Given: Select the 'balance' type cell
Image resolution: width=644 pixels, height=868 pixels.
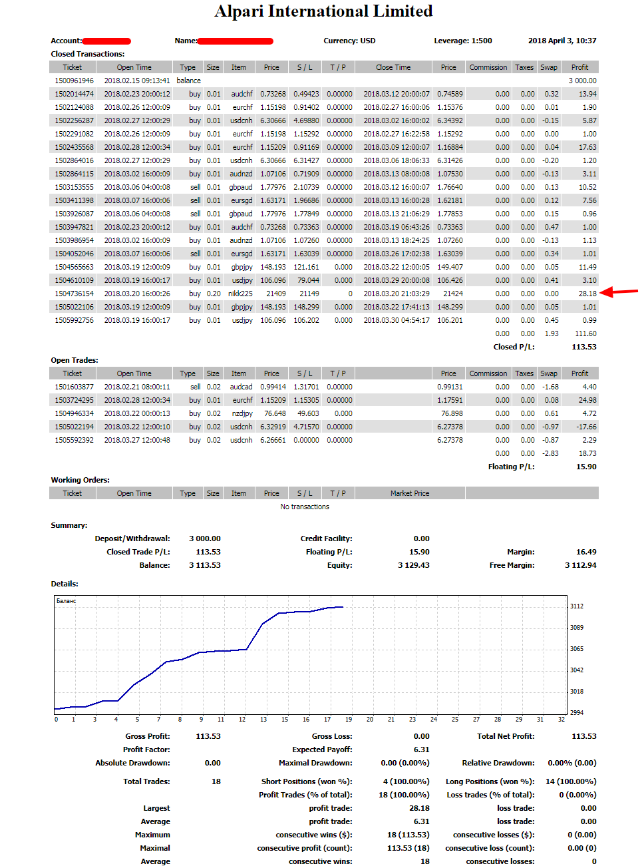Looking at the screenshot, I should coord(188,81).
